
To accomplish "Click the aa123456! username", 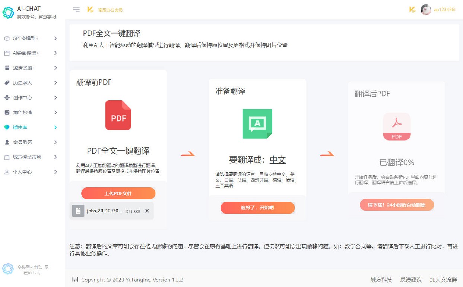I will click(x=445, y=10).
